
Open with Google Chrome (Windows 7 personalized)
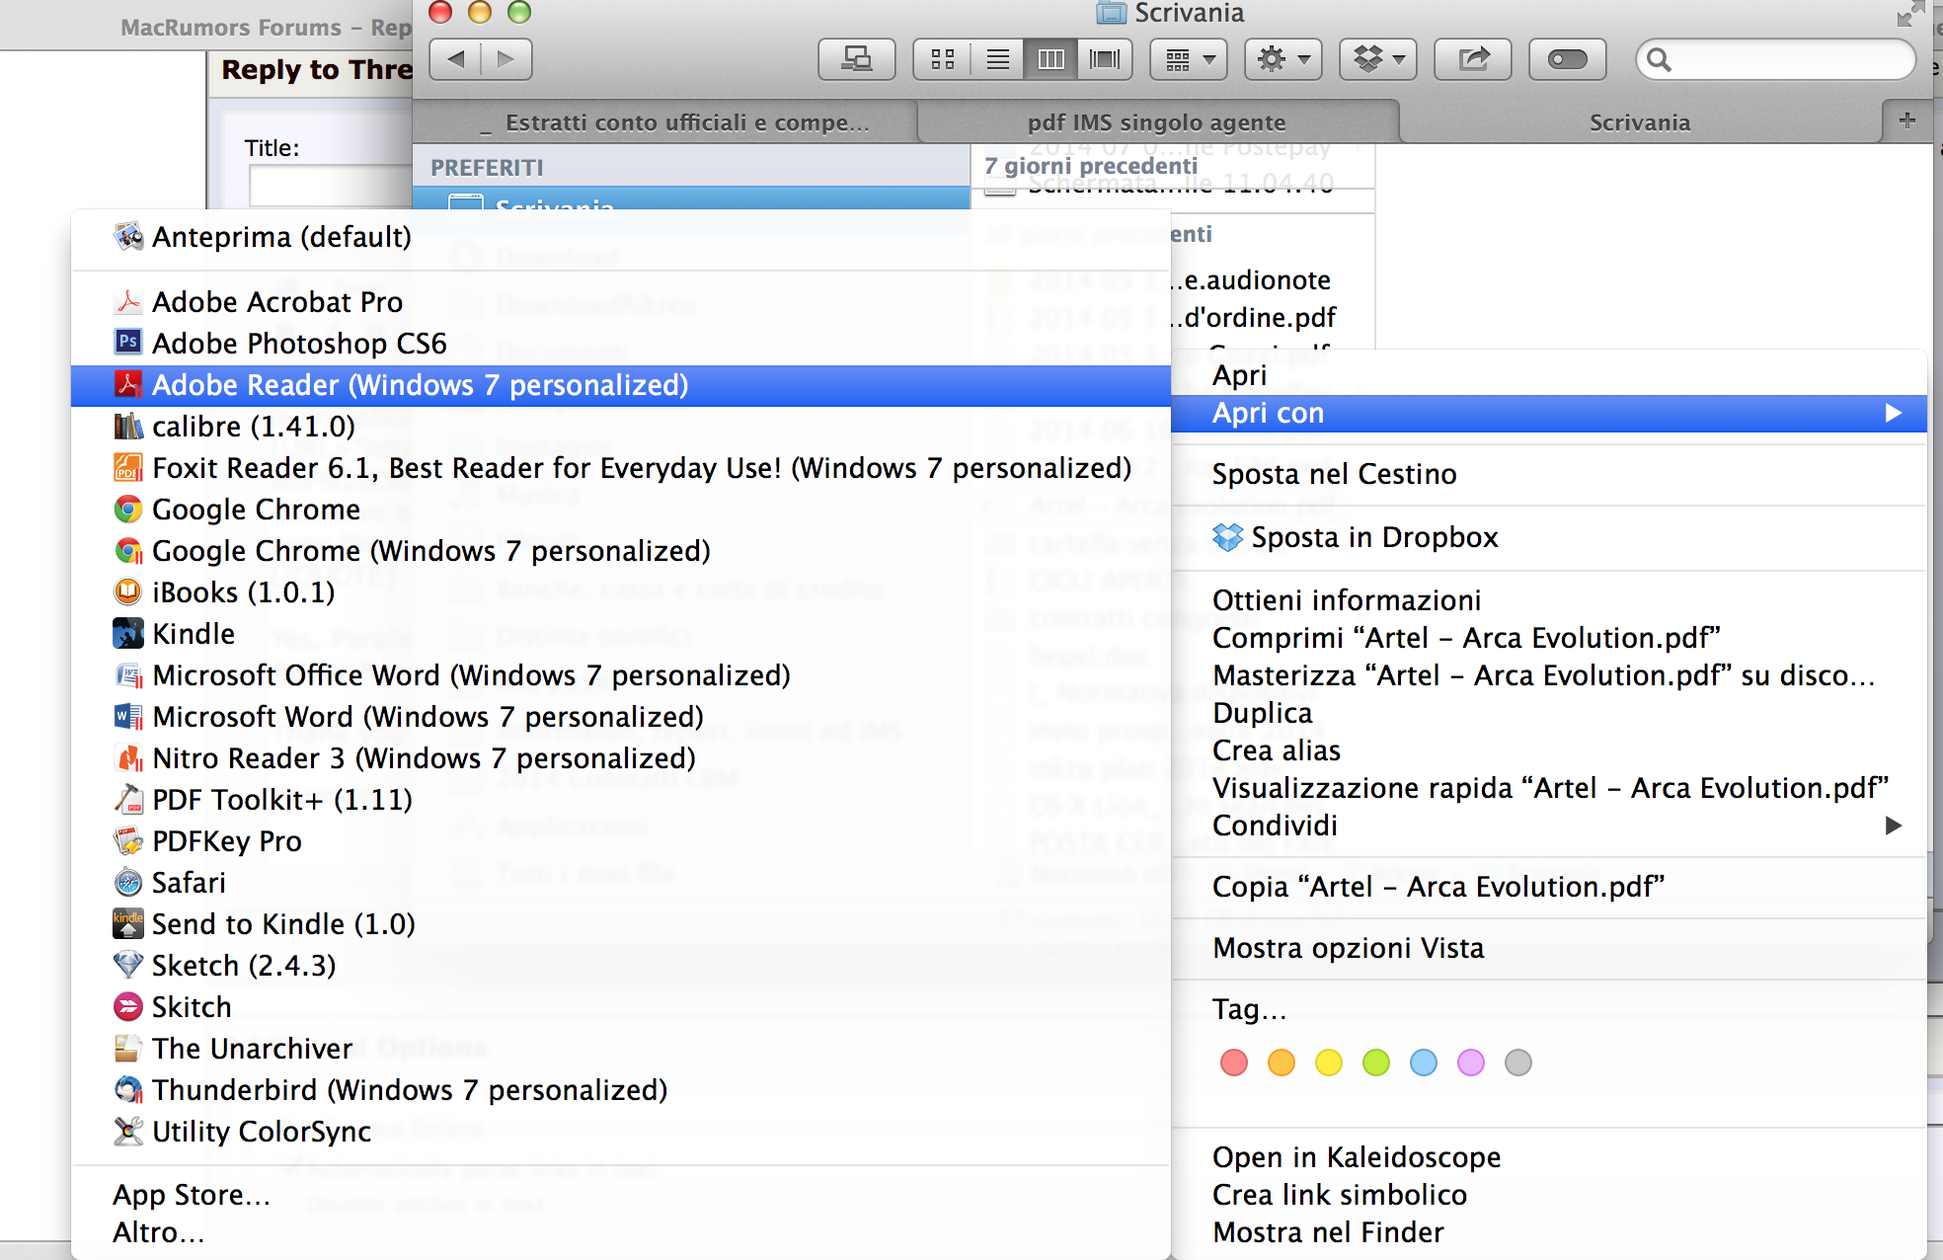click(621, 551)
